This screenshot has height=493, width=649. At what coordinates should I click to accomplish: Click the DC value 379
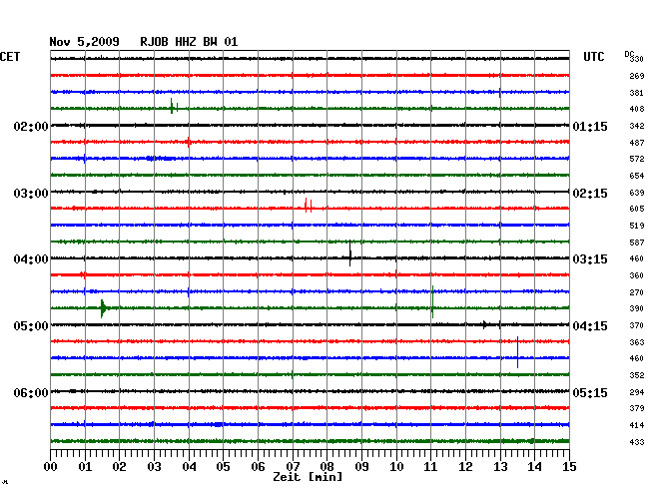pyautogui.click(x=637, y=408)
